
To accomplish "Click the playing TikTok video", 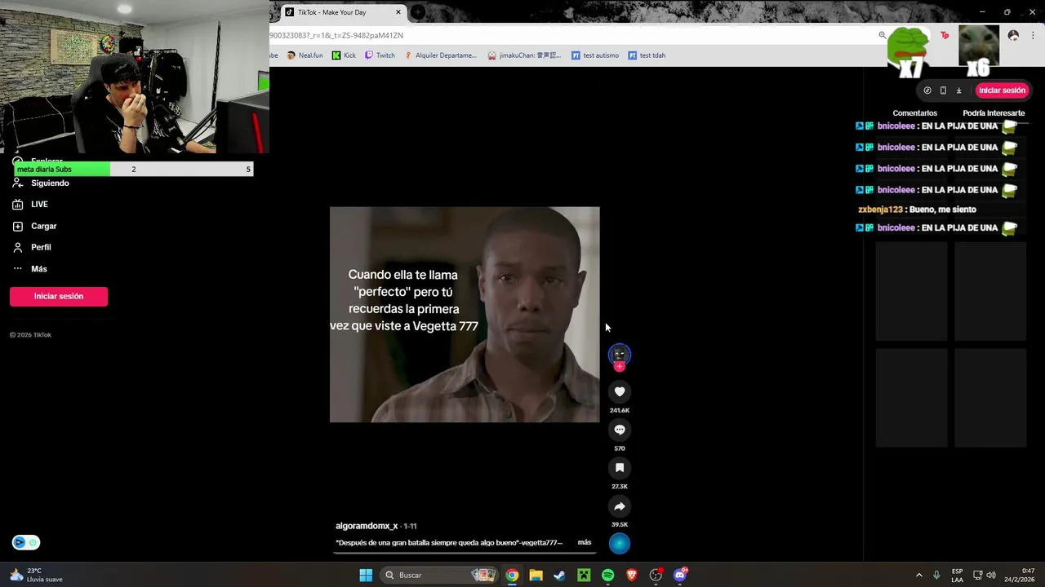I will [x=465, y=315].
